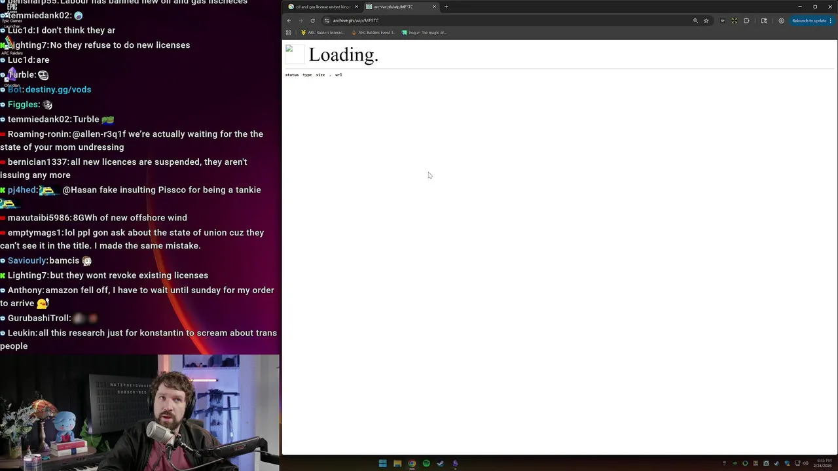
Task: Open the zoom magnifier in address bar
Action: (x=695, y=20)
